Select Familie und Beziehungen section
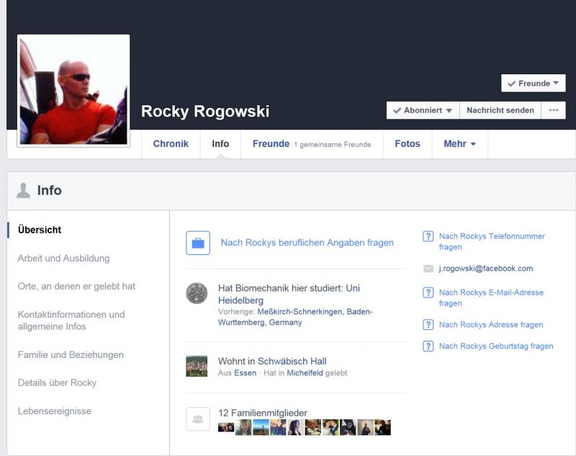Image resolution: width=576 pixels, height=456 pixels. [x=71, y=355]
